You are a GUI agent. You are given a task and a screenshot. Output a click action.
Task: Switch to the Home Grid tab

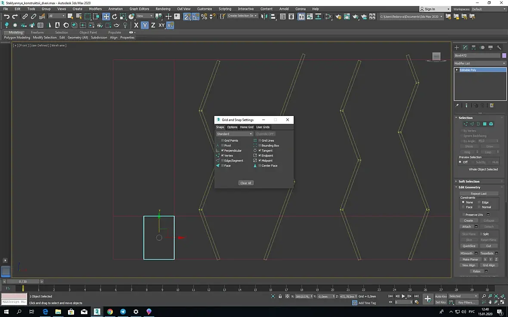[x=247, y=127]
